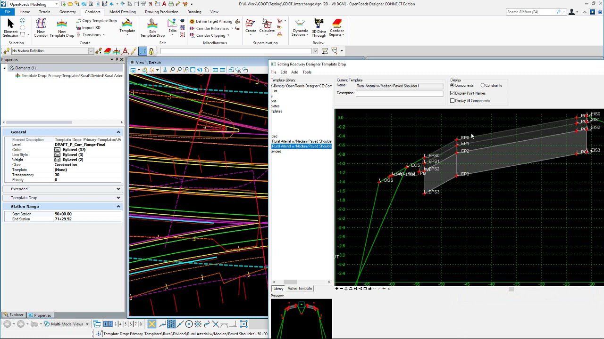Click the template Description input field
604x339 pixels.
pos(399,93)
